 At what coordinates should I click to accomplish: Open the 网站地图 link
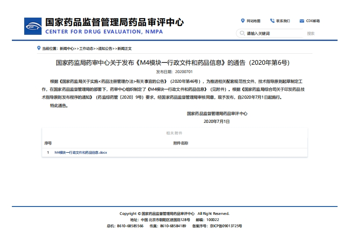(x=253, y=21)
